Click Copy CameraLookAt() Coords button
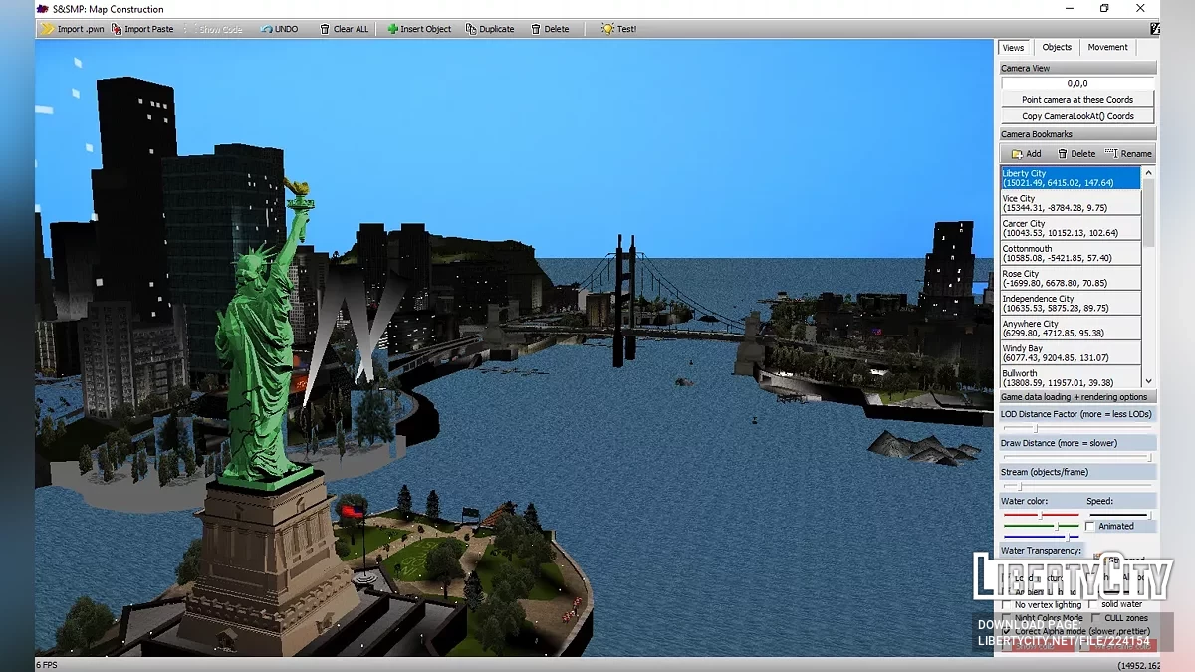This screenshot has width=1195, height=672. point(1077,116)
